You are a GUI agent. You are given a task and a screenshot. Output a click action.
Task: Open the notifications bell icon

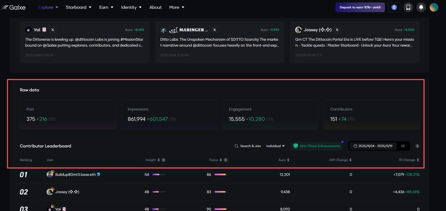tap(421, 7)
